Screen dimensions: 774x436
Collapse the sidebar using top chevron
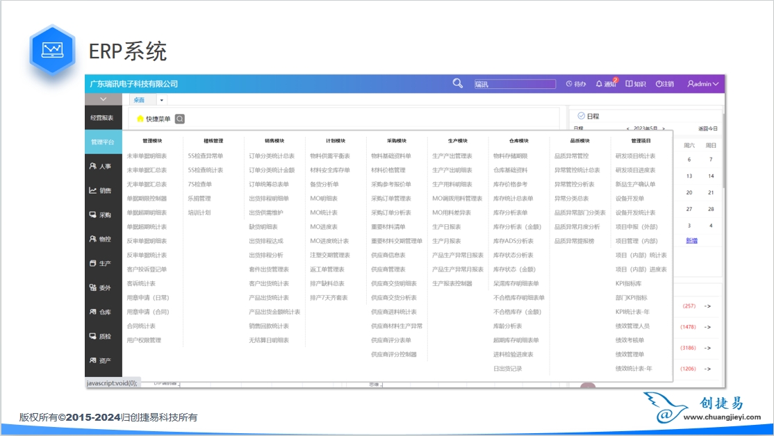tap(104, 100)
